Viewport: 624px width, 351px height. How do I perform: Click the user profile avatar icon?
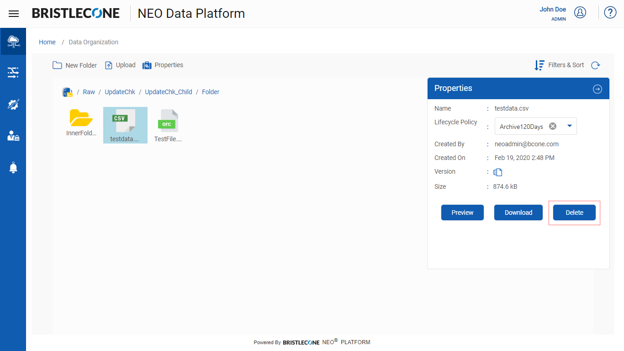(x=580, y=12)
